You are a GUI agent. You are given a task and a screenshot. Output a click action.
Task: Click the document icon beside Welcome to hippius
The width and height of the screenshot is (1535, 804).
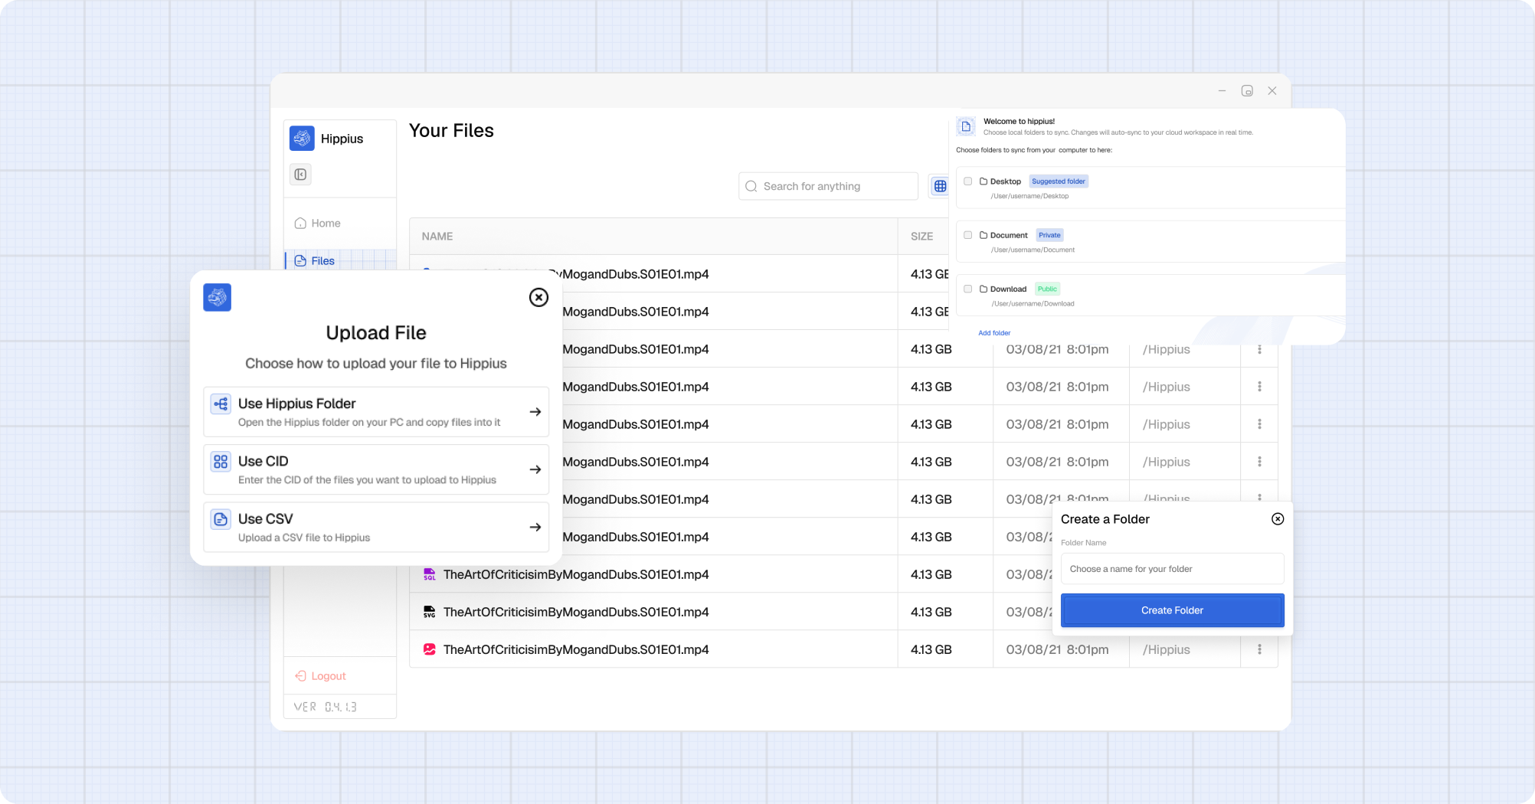(x=966, y=126)
